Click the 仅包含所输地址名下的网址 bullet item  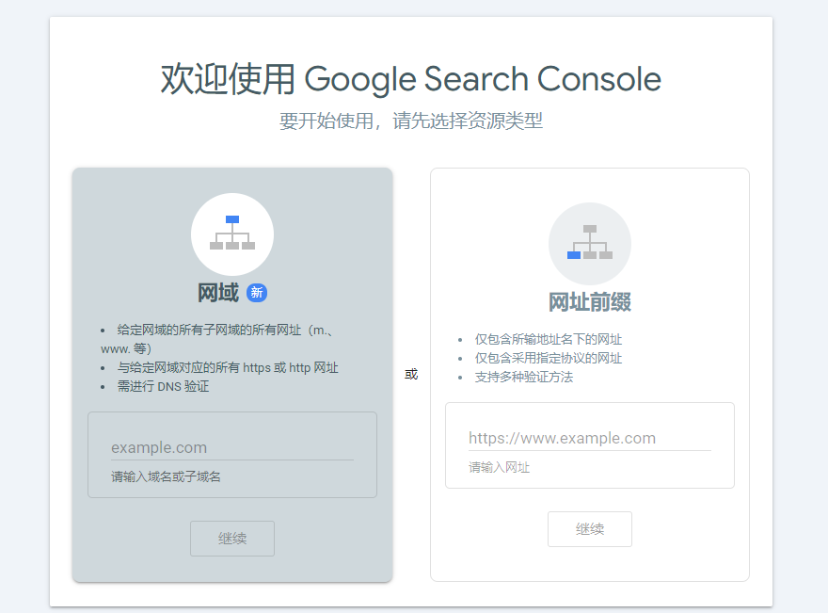tap(549, 339)
